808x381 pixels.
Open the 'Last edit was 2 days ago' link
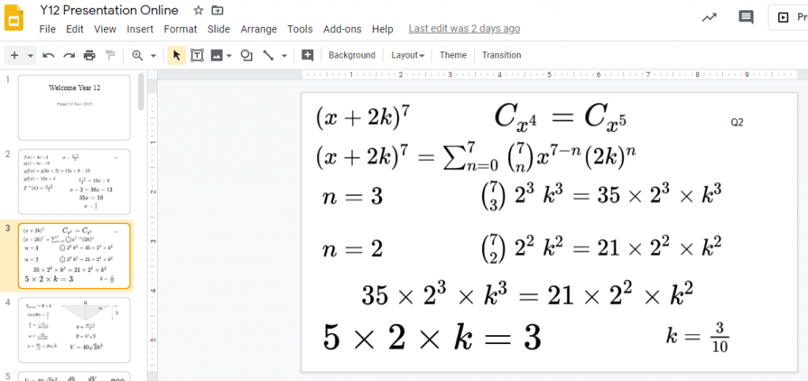(464, 29)
